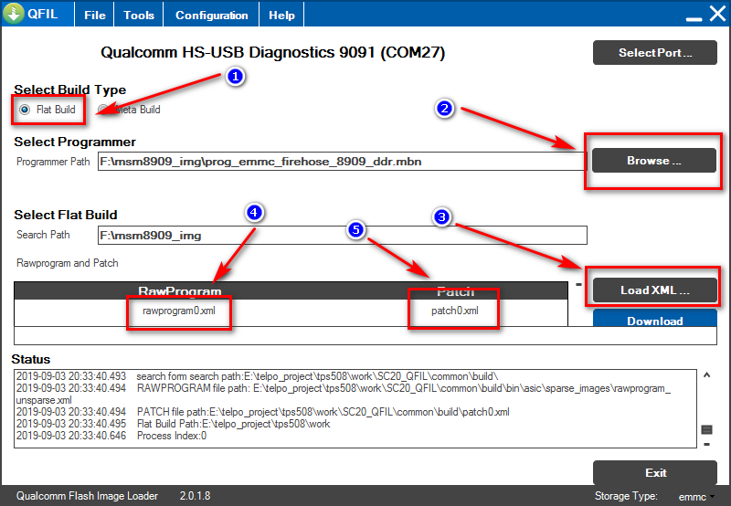The image size is (731, 506).
Task: Click the Search Path field
Action: click(x=342, y=235)
